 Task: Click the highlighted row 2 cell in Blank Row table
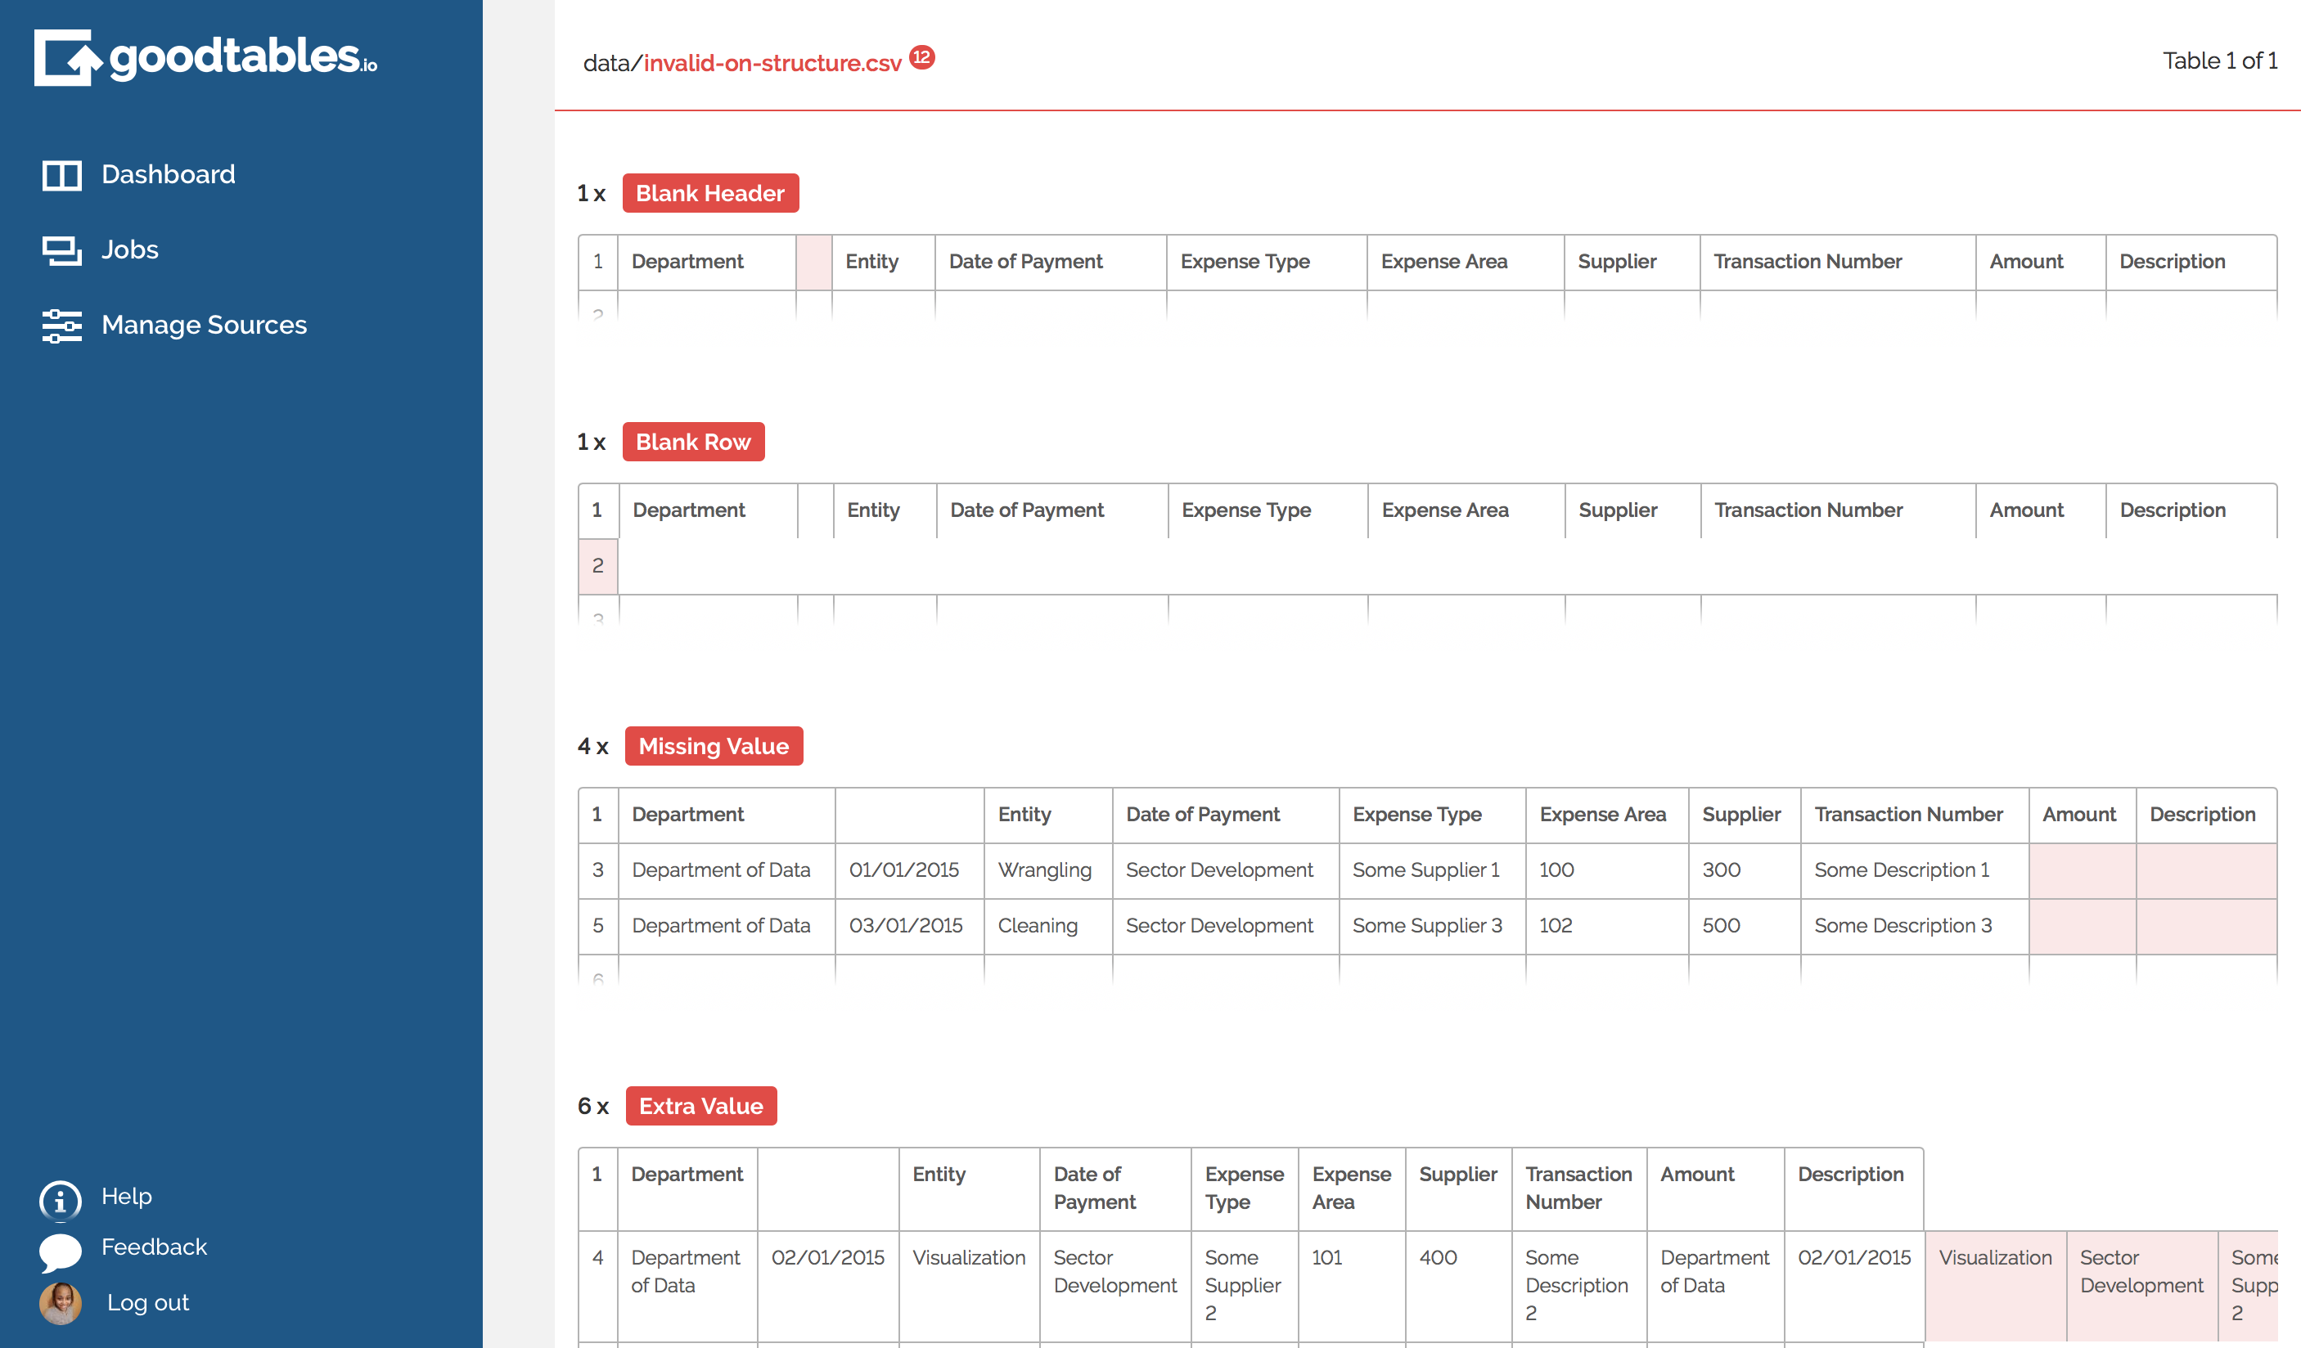tap(598, 566)
